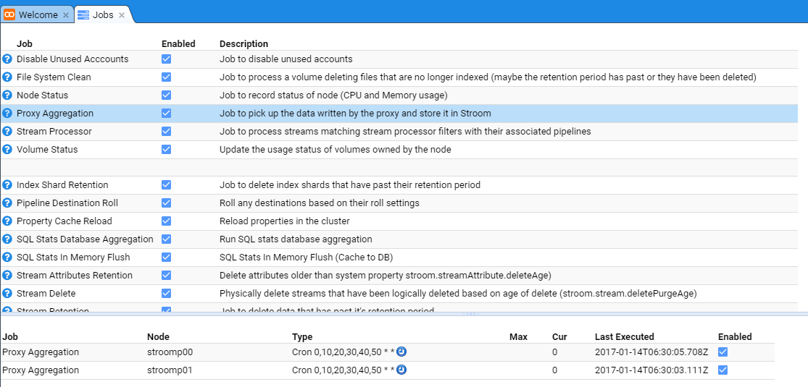Select the Pipeline Destination Roll job row
Image resolution: width=808 pixels, height=387 pixels.
click(67, 203)
